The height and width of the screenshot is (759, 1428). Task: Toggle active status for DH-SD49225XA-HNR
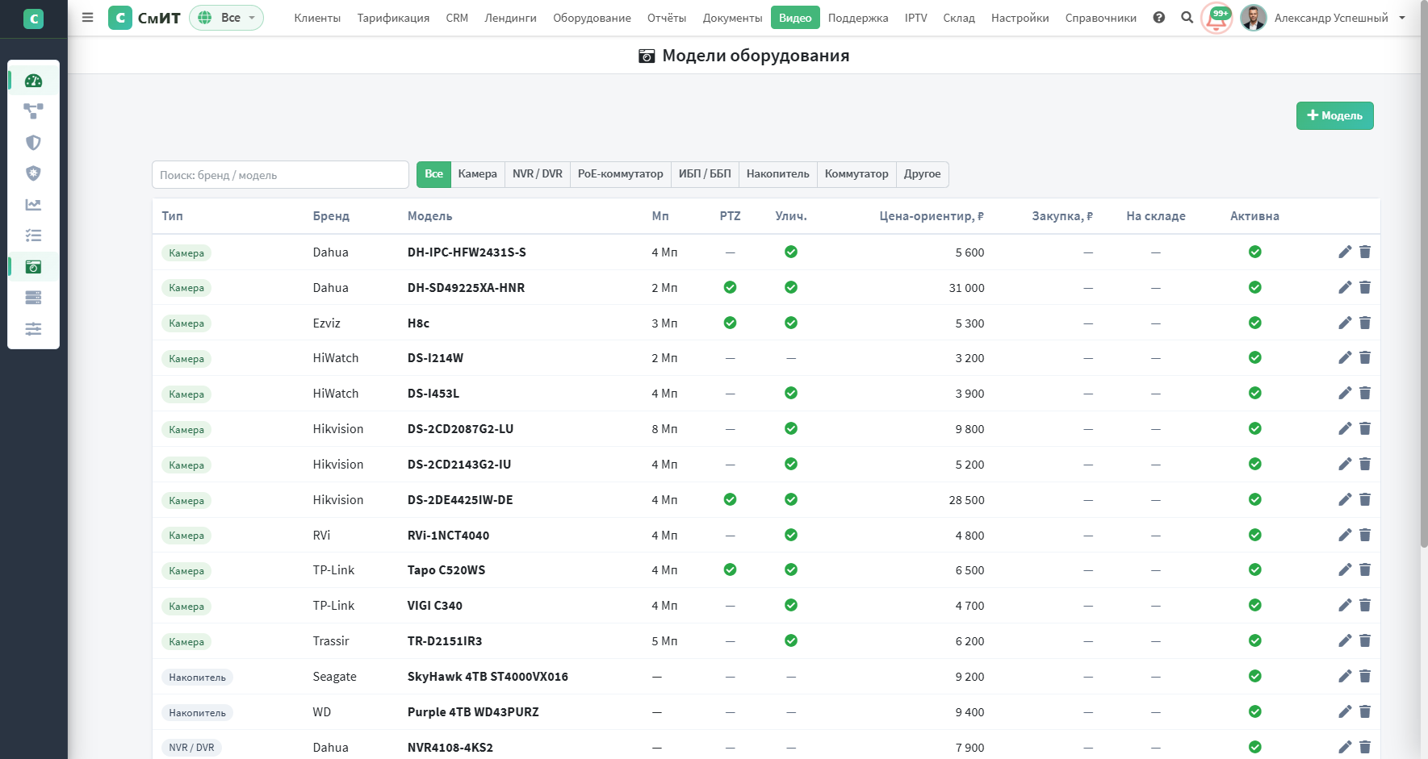click(1255, 287)
